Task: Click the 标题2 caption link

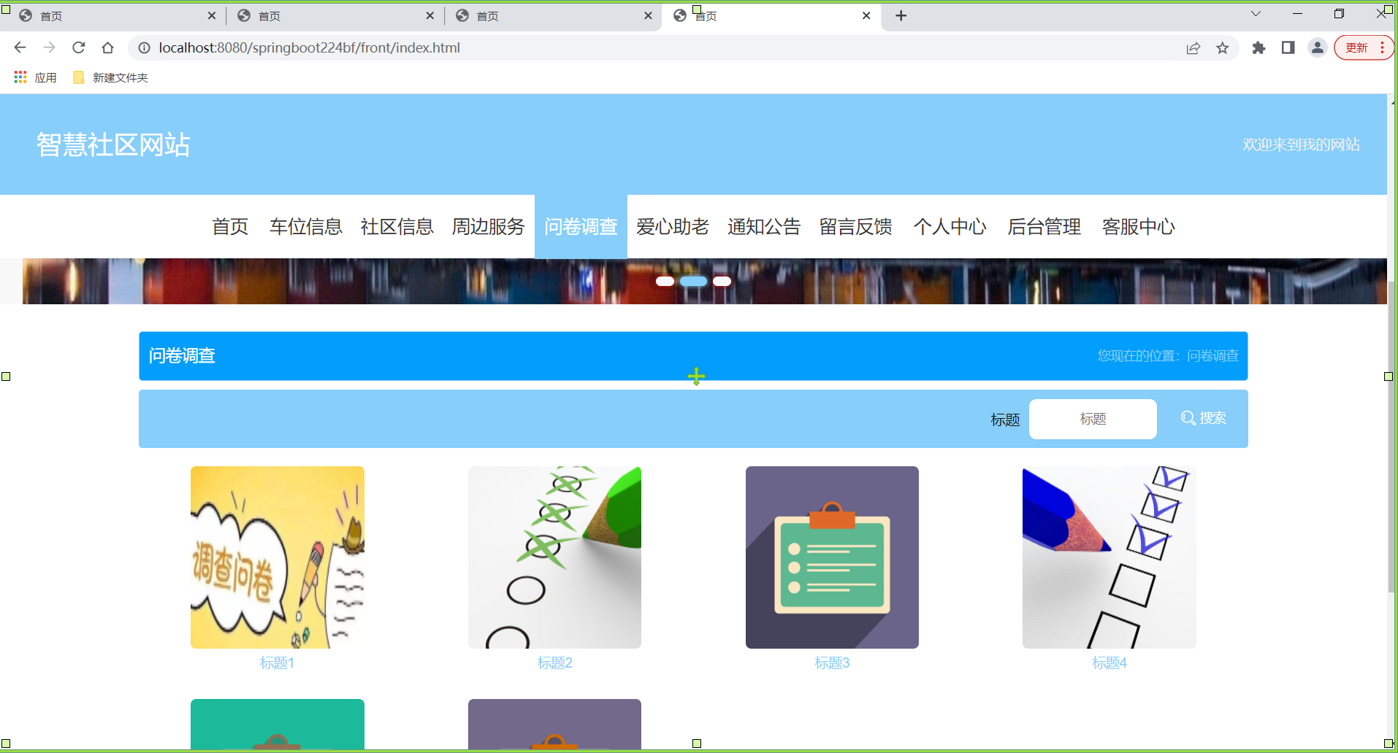Action: pyautogui.click(x=554, y=663)
